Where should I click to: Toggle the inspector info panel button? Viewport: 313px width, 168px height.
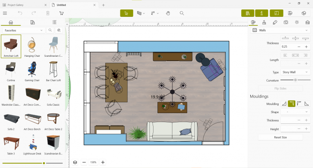point(261,13)
